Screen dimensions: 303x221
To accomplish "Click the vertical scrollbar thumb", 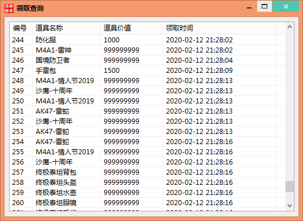I will click(x=289, y=187).
